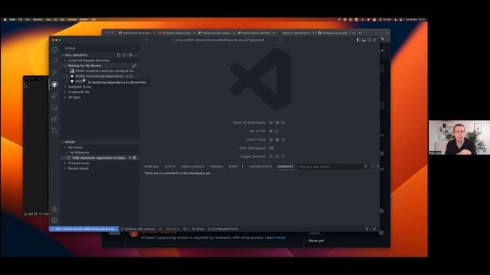Open the Run and Debug view
Viewport: 490px width, 275px height.
(54, 95)
